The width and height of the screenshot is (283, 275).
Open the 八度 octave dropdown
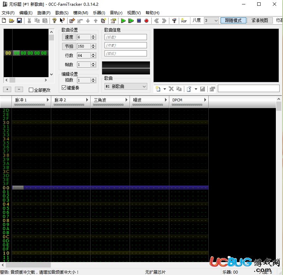pyautogui.click(x=211, y=20)
